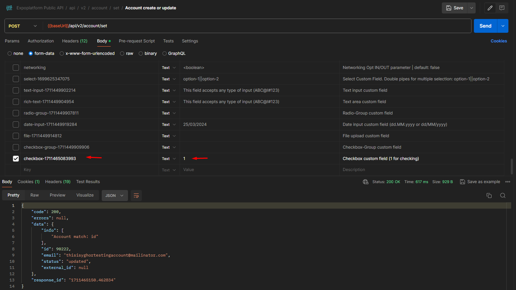Image resolution: width=516 pixels, height=290 pixels.
Task: Open the Test Results response tab
Action: click(88, 181)
